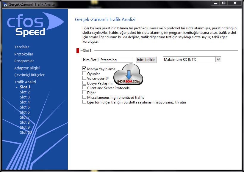244x172 pixels.
Task: Check the Dosya Paylaşımı option
Action: tap(84, 83)
